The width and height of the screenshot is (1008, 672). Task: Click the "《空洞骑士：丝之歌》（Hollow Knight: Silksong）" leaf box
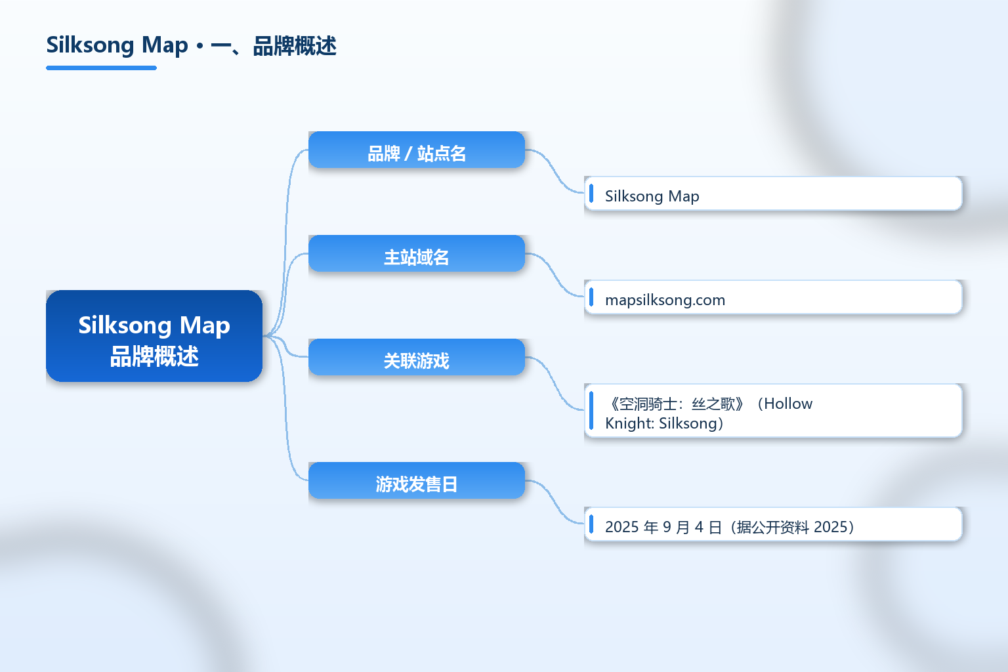click(x=773, y=411)
